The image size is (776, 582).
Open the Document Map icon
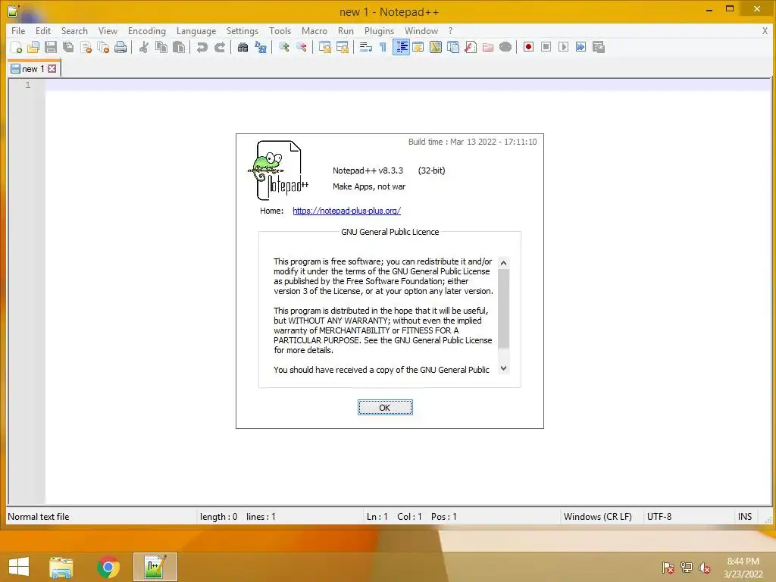[x=436, y=48]
